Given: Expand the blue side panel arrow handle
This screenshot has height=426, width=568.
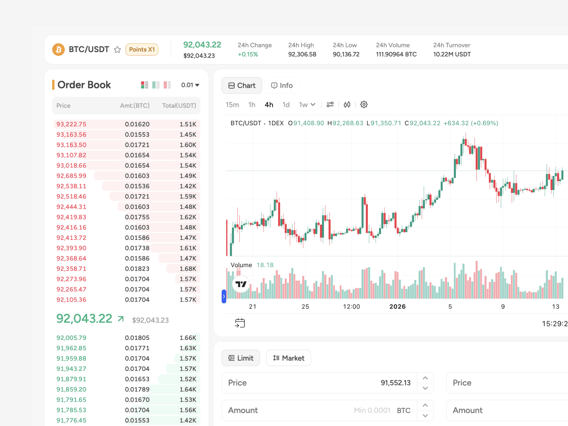Looking at the screenshot, I should pos(224,296).
